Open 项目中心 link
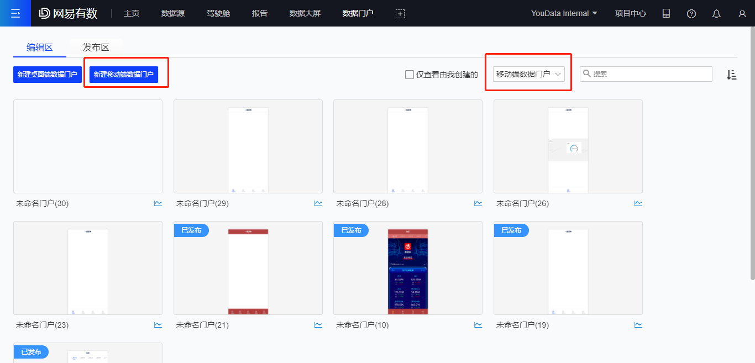 (631, 13)
